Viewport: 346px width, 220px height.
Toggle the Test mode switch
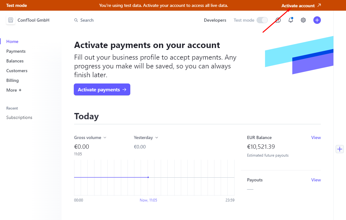(x=262, y=20)
